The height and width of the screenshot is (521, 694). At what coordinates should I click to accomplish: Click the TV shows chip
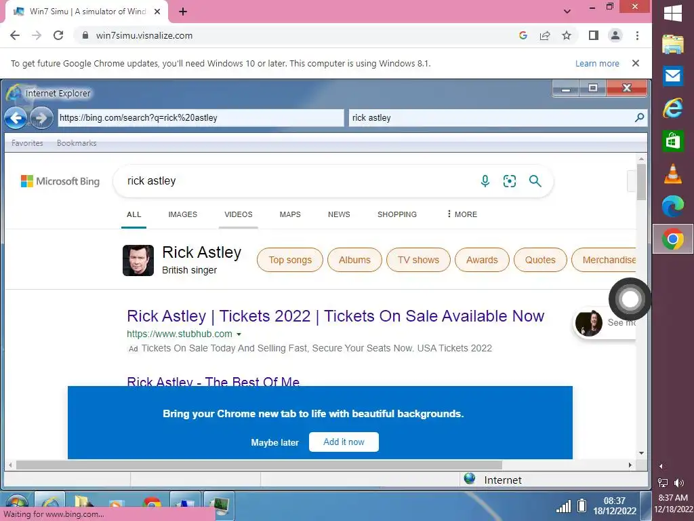418,260
